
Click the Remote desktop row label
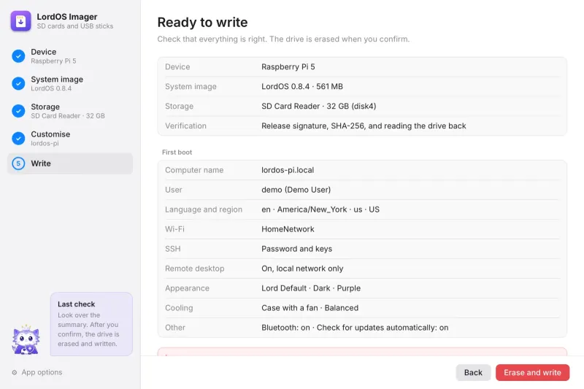pyautogui.click(x=194, y=269)
